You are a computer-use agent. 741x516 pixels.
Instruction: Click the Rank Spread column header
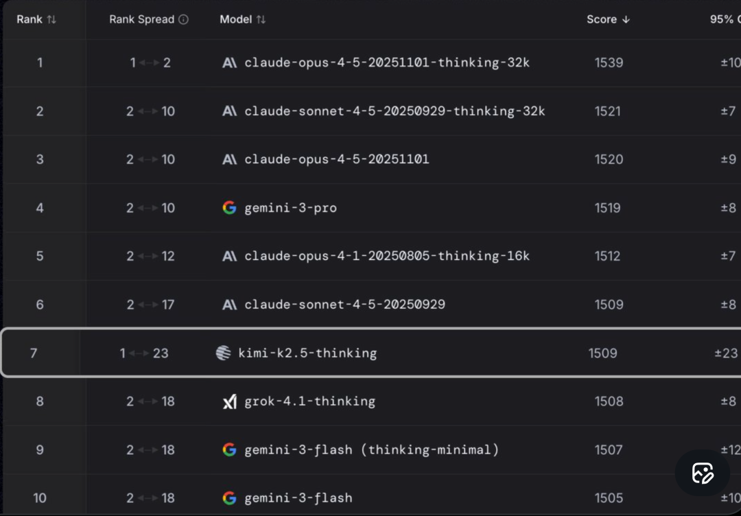(x=142, y=19)
